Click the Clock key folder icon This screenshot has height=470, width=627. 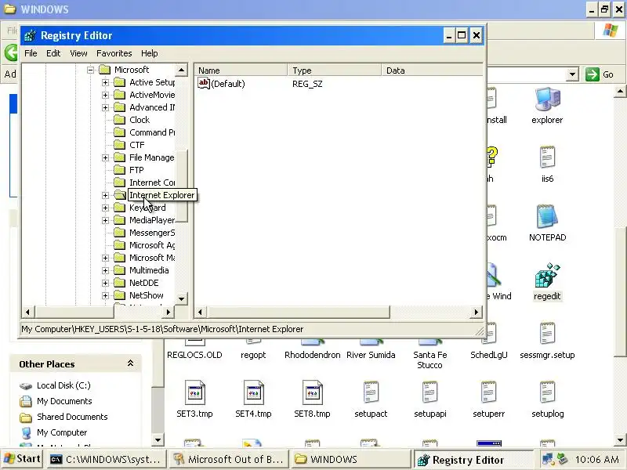coord(120,120)
